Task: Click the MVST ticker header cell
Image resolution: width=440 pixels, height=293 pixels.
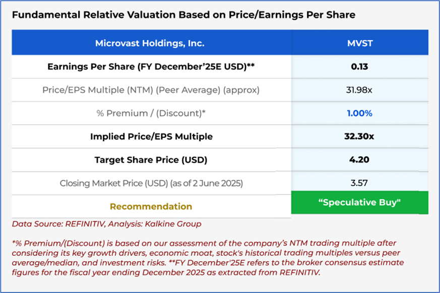Action: pos(359,43)
